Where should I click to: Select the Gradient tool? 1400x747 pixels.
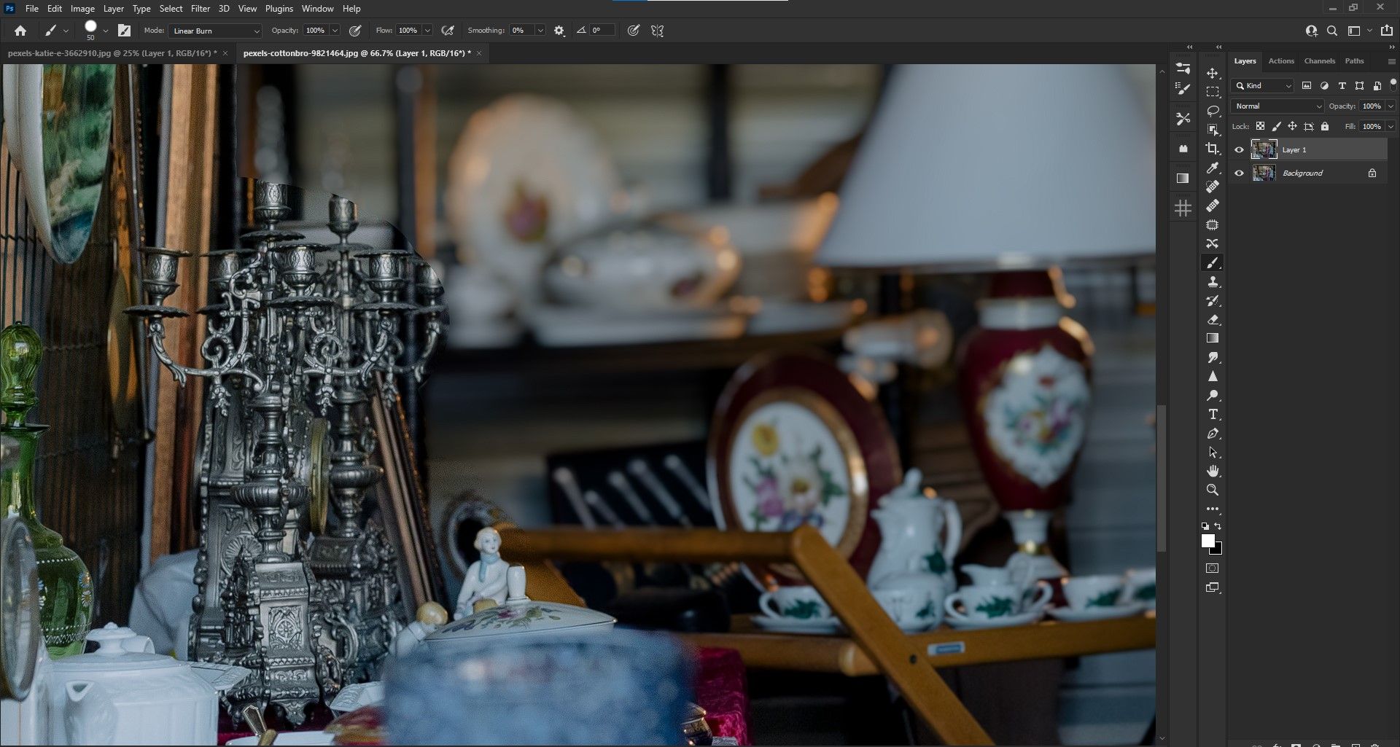pyautogui.click(x=1213, y=339)
